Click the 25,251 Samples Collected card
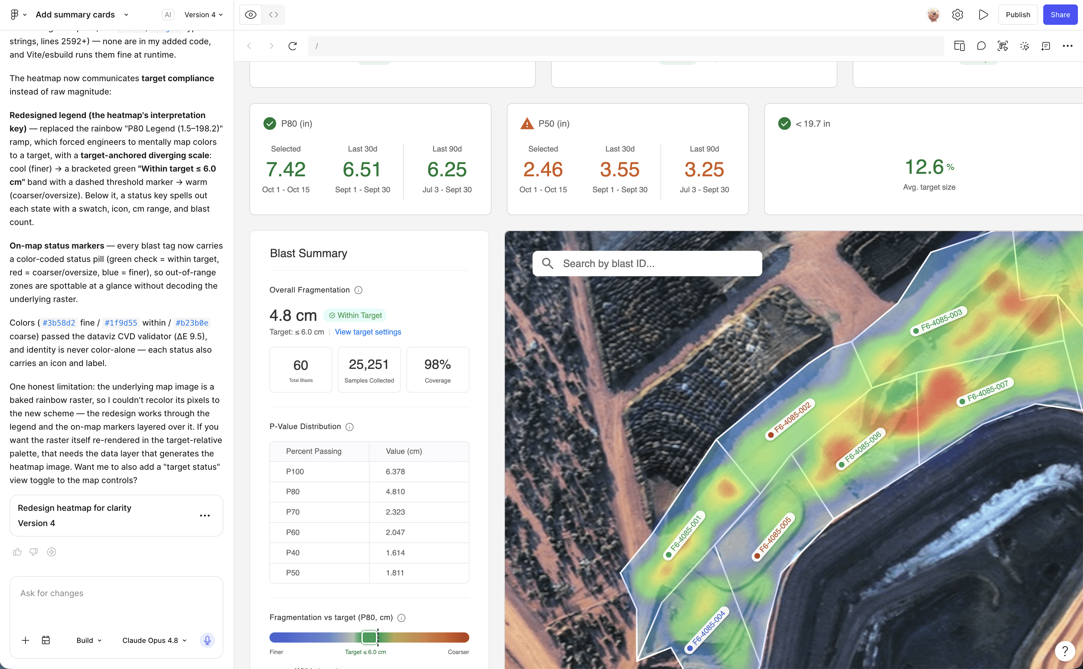Screen dimensions: 1083x669 point(369,370)
